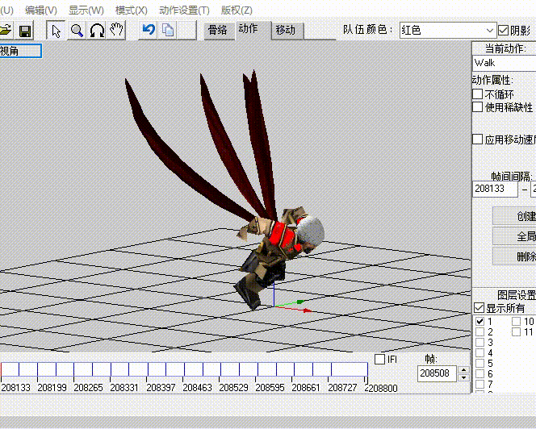Click the 删除 button
The image size is (536, 429).
coord(514,256)
